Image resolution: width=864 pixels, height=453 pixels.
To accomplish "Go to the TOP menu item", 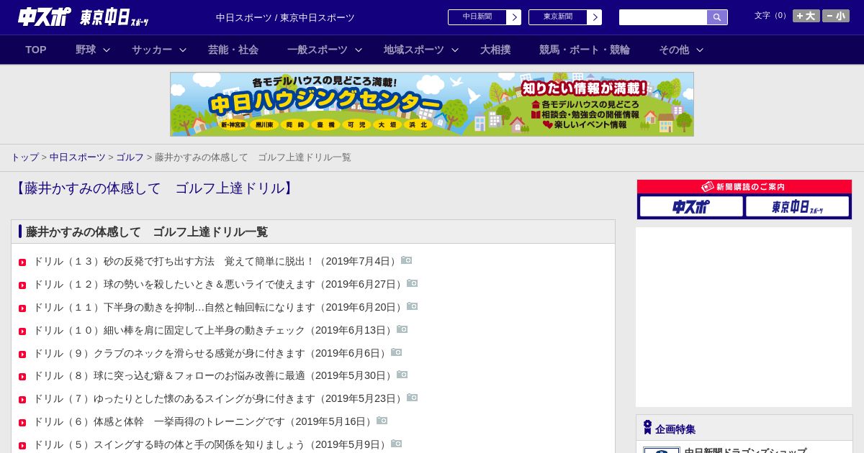I will [x=36, y=50].
